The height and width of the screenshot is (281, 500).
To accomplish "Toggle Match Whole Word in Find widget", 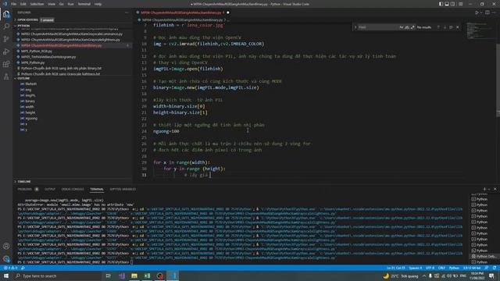I will coord(407,27).
